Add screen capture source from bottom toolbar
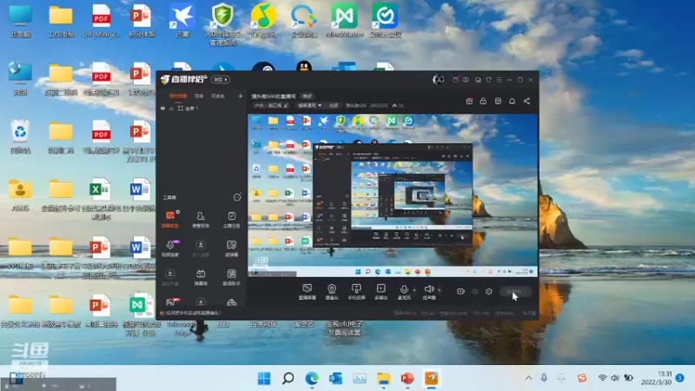695x391 pixels. point(307,292)
